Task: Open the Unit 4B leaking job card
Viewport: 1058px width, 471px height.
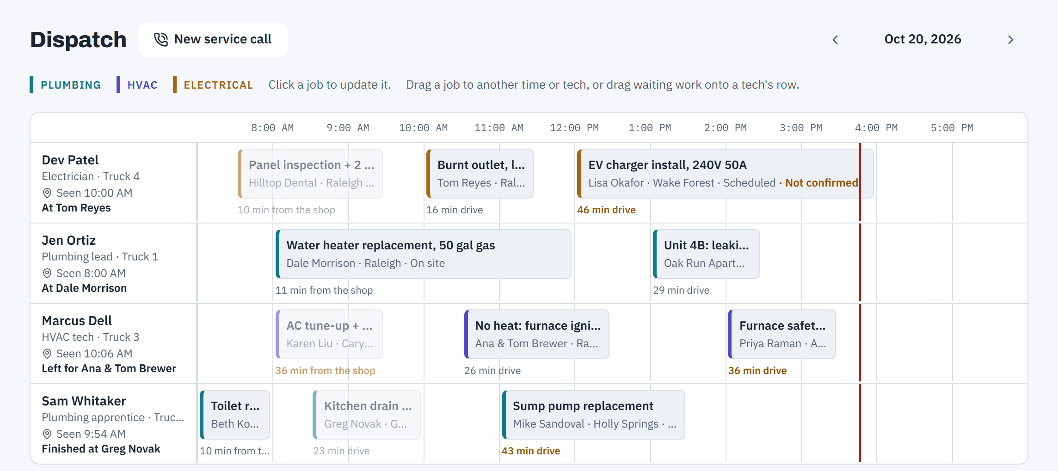Action: pyautogui.click(x=707, y=254)
